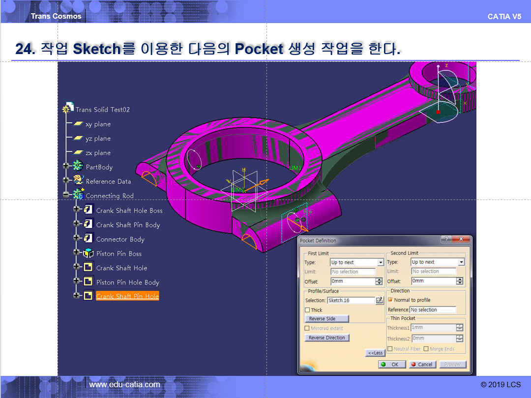Open the First Limit Type dropdown
The width and height of the screenshot is (531, 398).
point(380,262)
